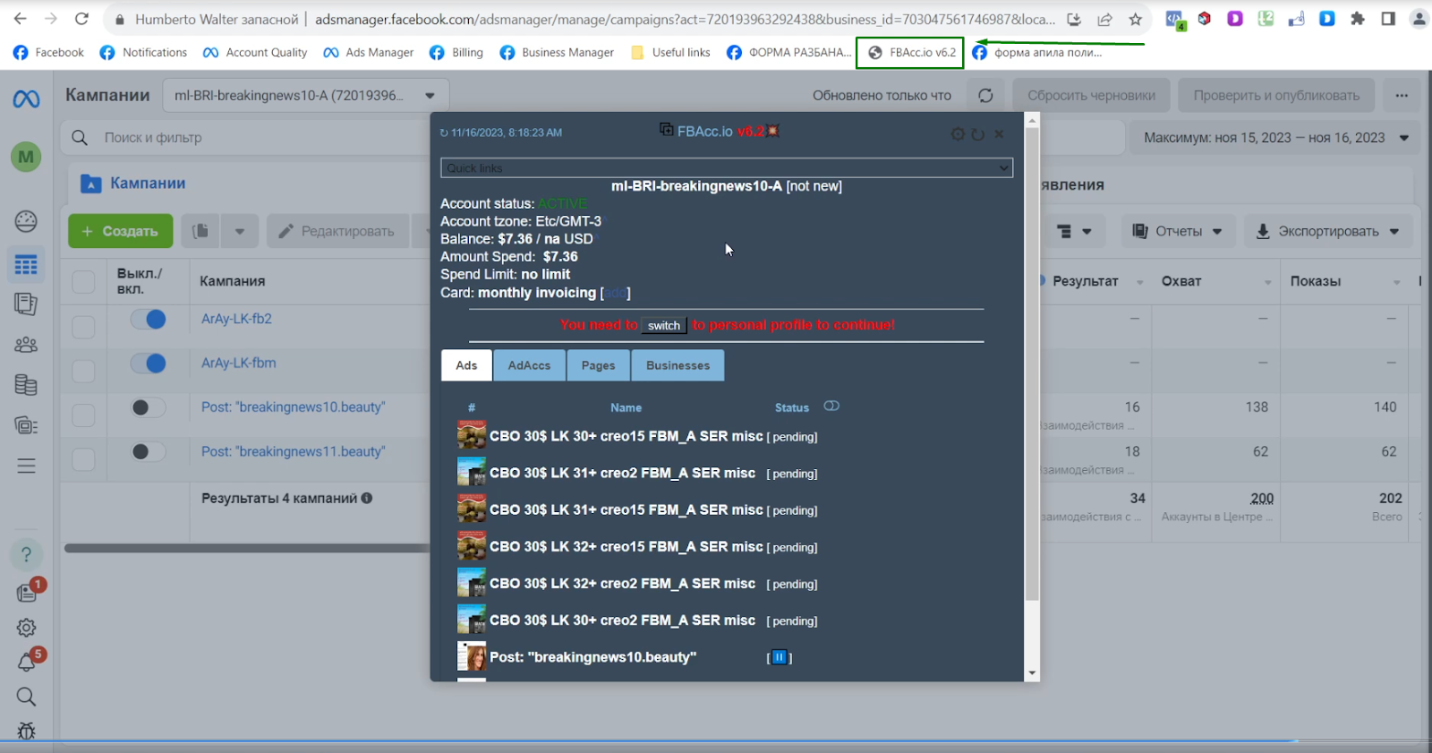Open the ad account selector dropdown
Screen dimensions: 1432x753
(x=306, y=96)
